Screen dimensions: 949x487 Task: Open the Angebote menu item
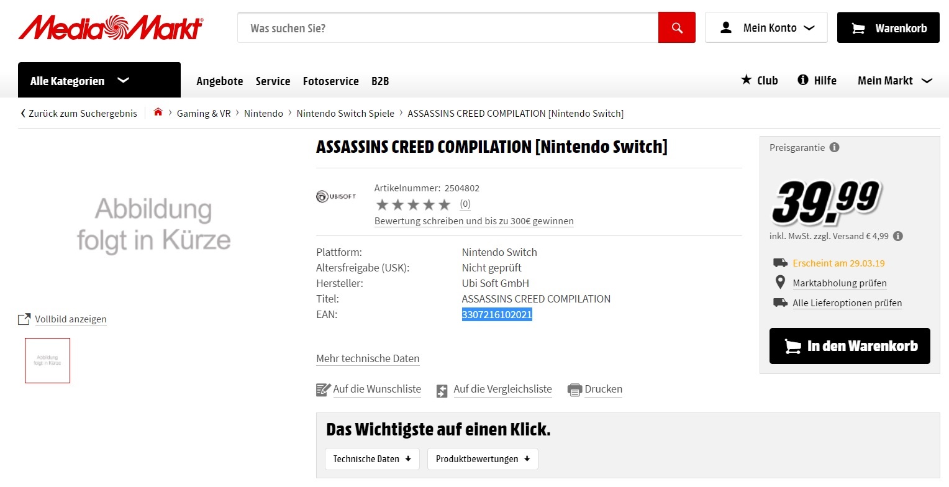pyautogui.click(x=219, y=81)
